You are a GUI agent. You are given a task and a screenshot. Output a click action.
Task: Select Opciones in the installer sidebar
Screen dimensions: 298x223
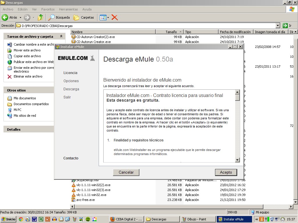tap(71, 81)
